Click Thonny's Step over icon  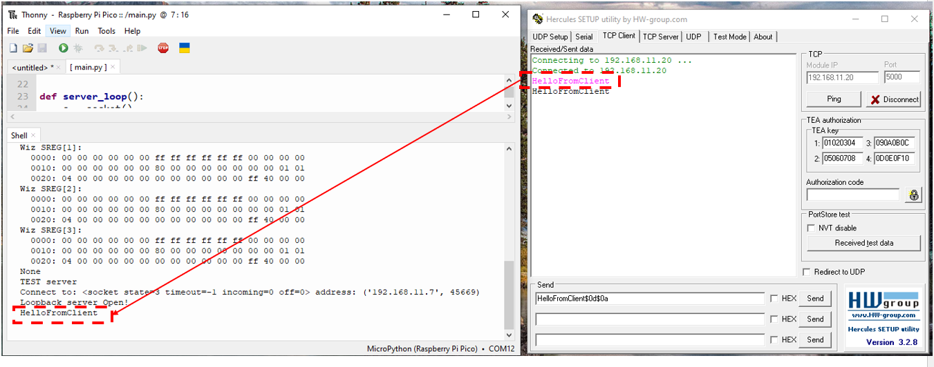tap(99, 48)
